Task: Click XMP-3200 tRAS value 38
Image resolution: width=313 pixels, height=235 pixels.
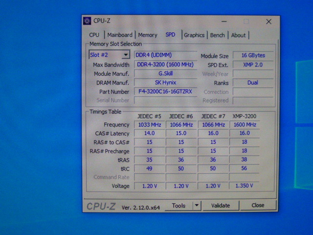Action: [245, 159]
